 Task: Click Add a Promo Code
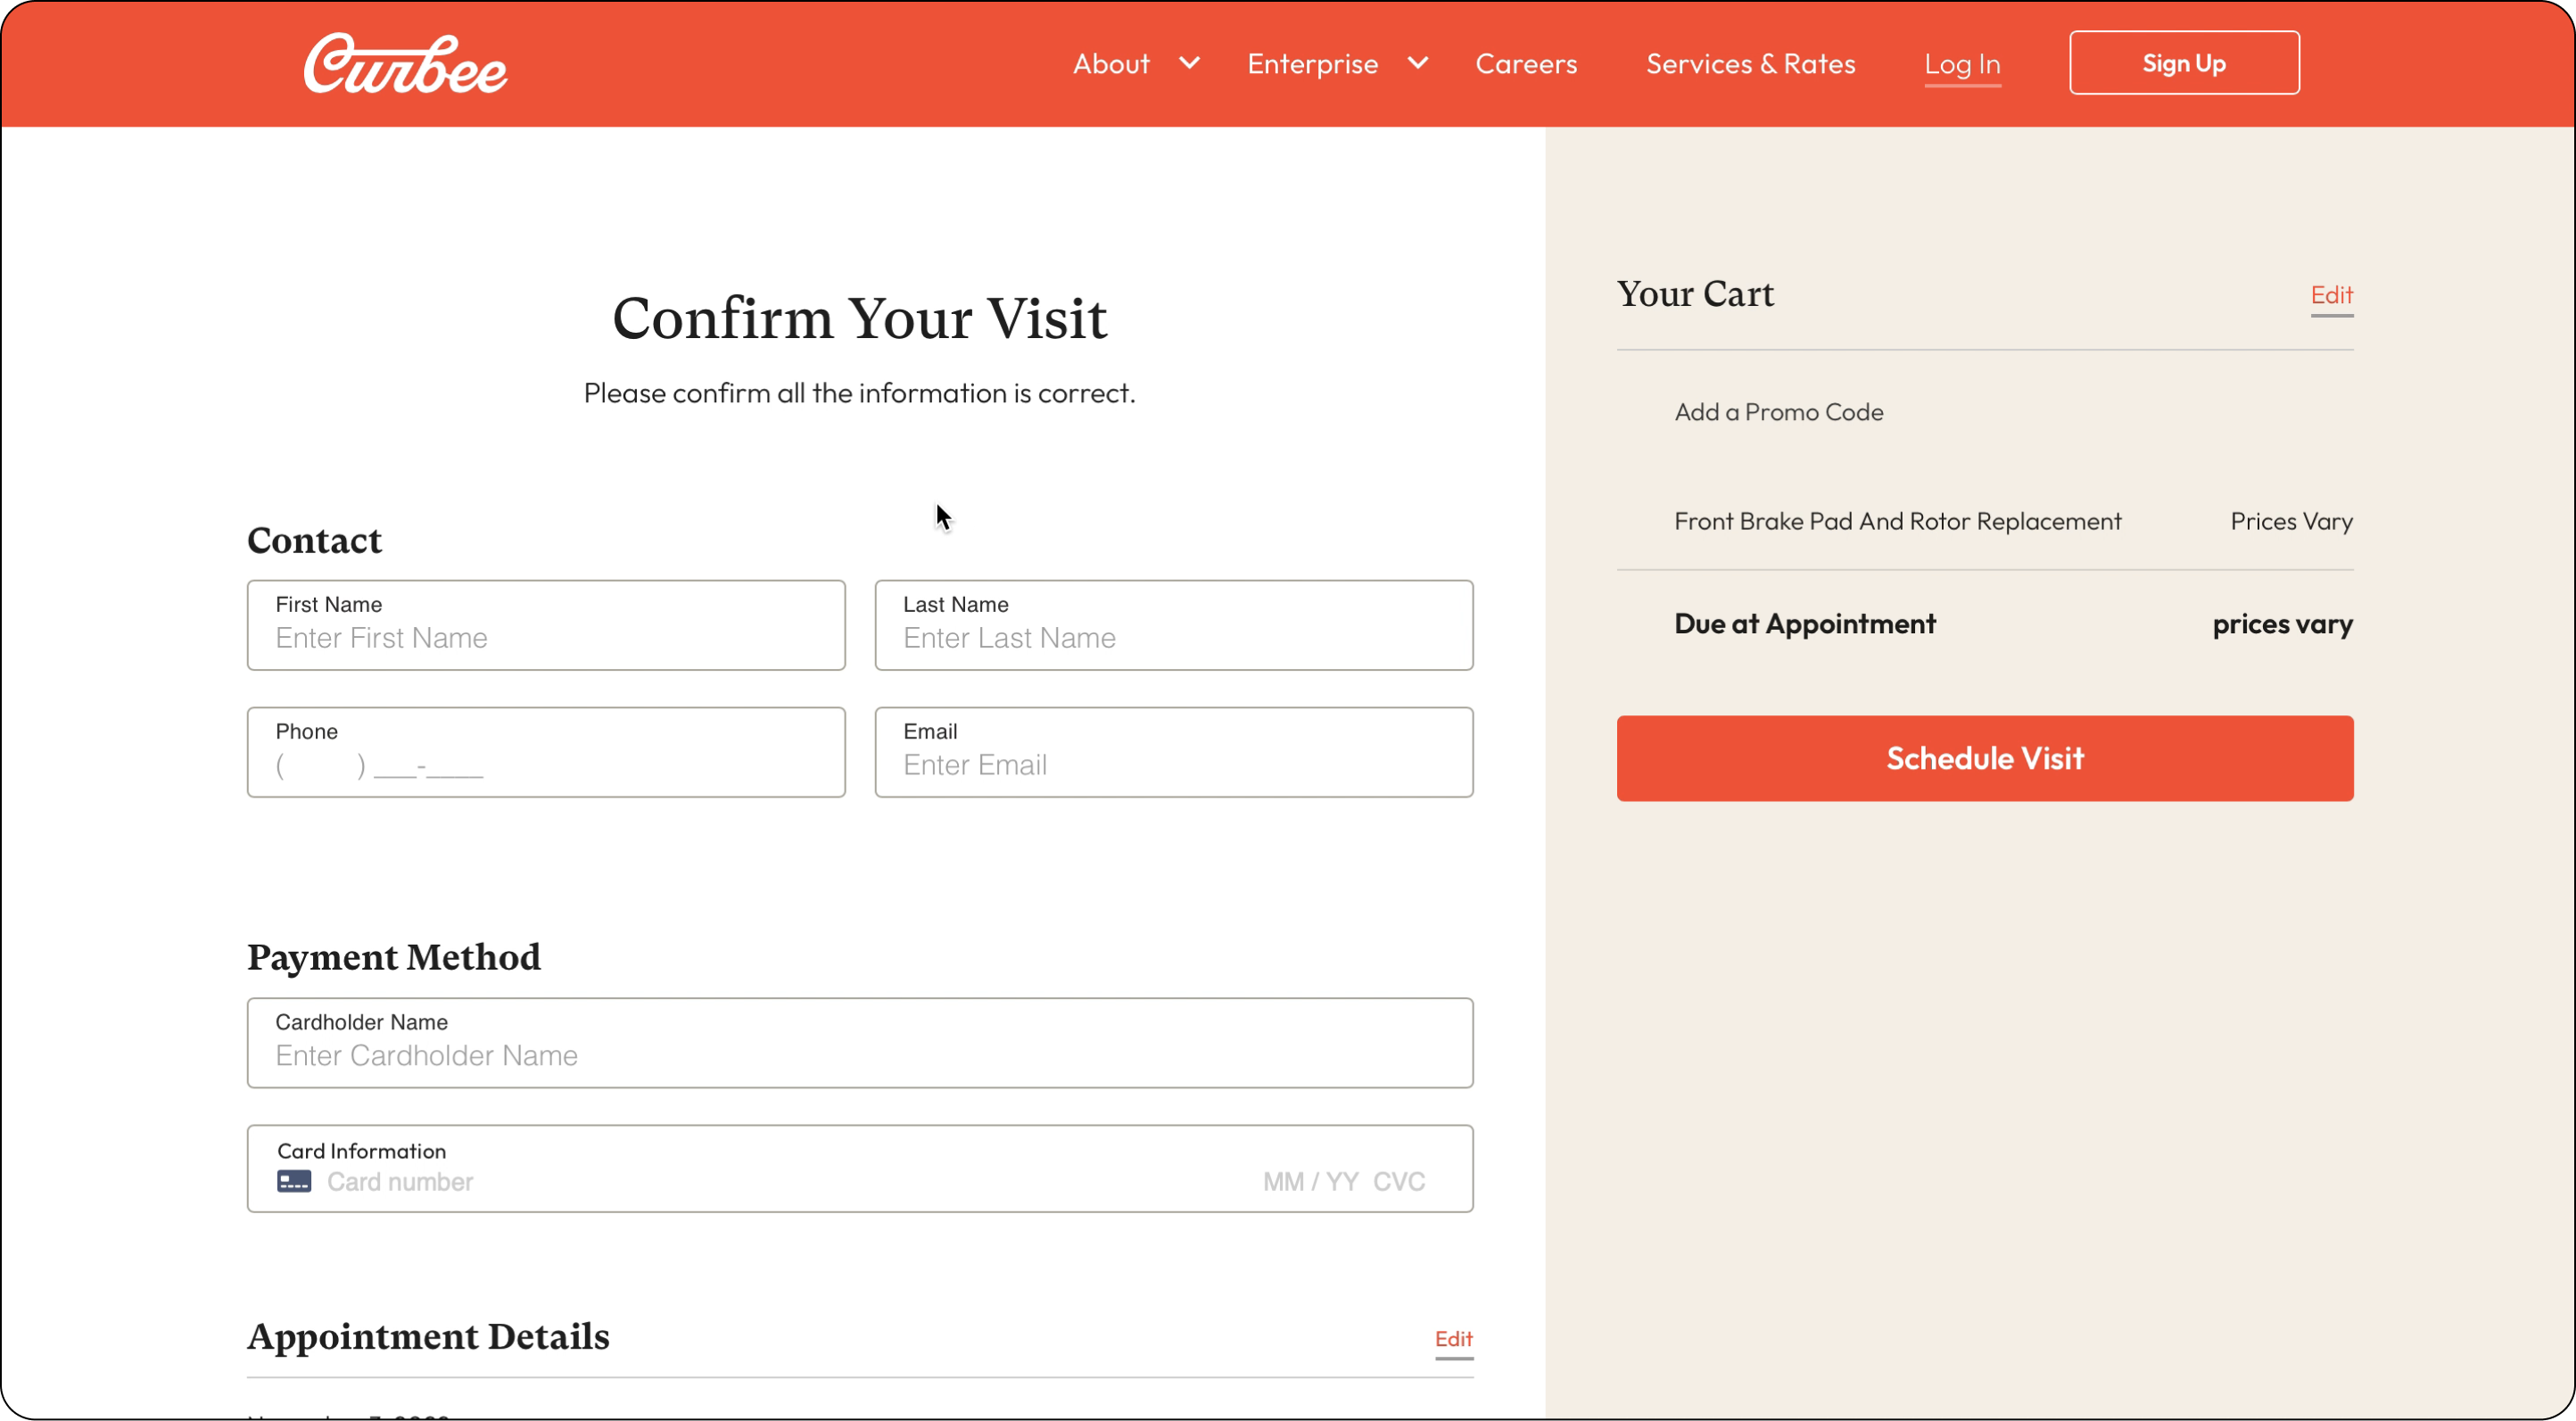pos(1779,412)
